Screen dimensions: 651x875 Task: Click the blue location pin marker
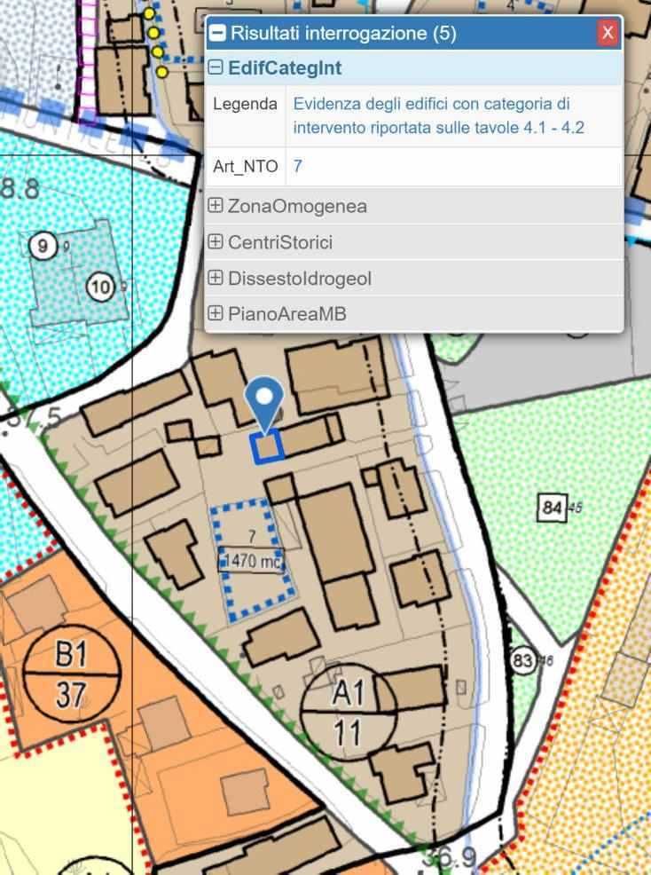264,402
